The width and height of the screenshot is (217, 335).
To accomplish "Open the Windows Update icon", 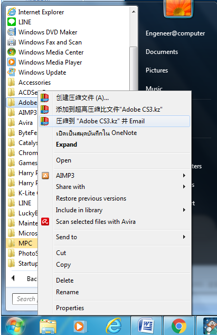I will (12, 72).
